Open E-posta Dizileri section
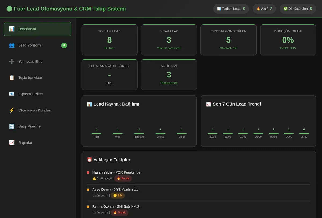 click(38, 94)
